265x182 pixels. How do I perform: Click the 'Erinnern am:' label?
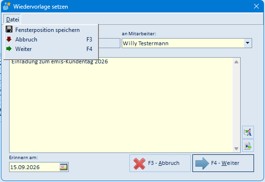coord(23,158)
